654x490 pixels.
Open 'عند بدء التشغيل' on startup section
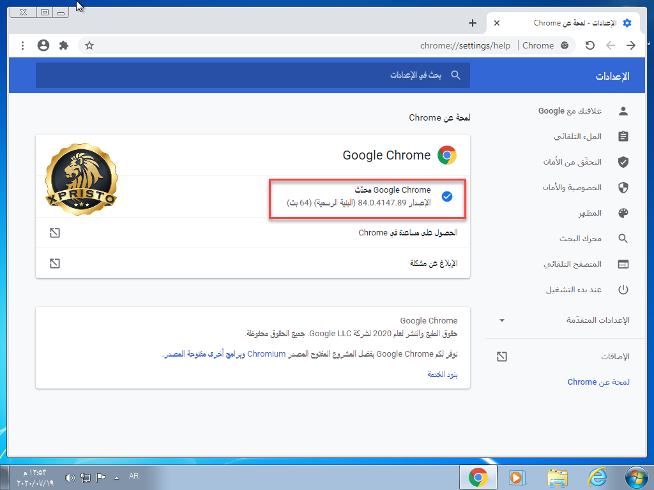pyautogui.click(x=574, y=290)
